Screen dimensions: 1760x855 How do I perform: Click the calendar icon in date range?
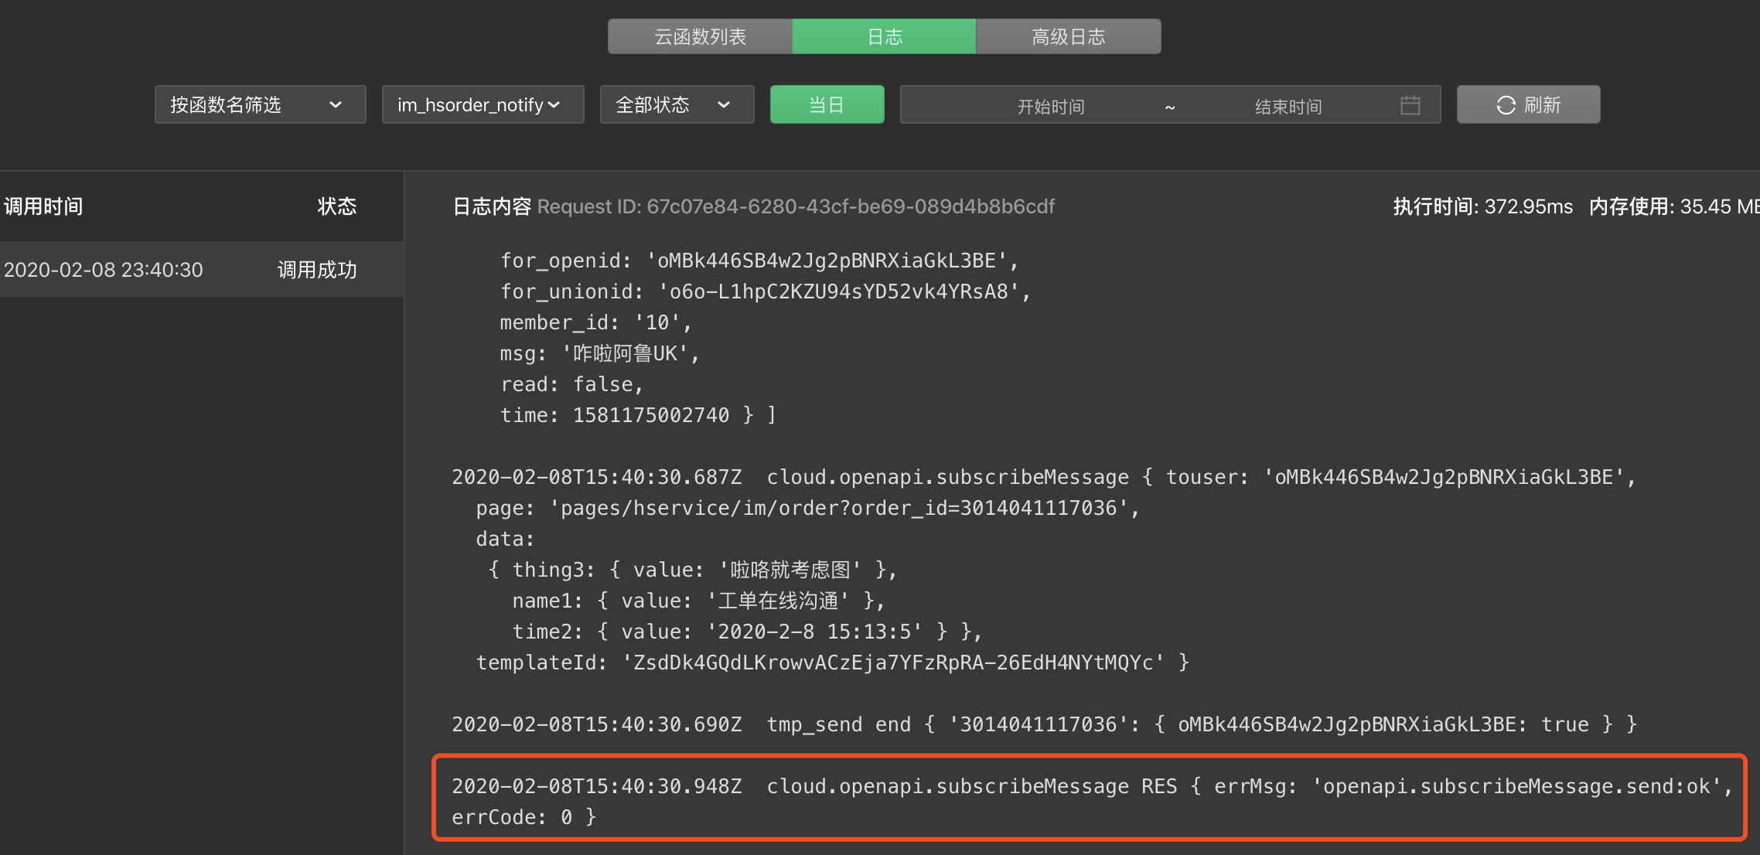(x=1410, y=105)
